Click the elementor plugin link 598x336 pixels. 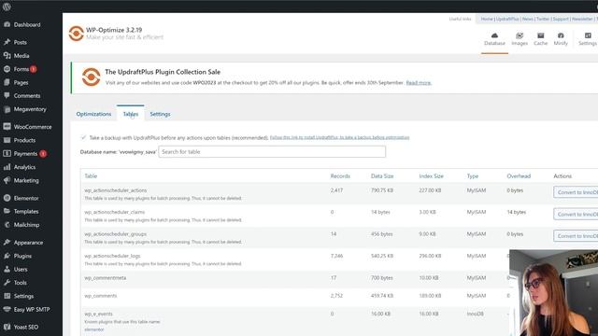(93, 329)
